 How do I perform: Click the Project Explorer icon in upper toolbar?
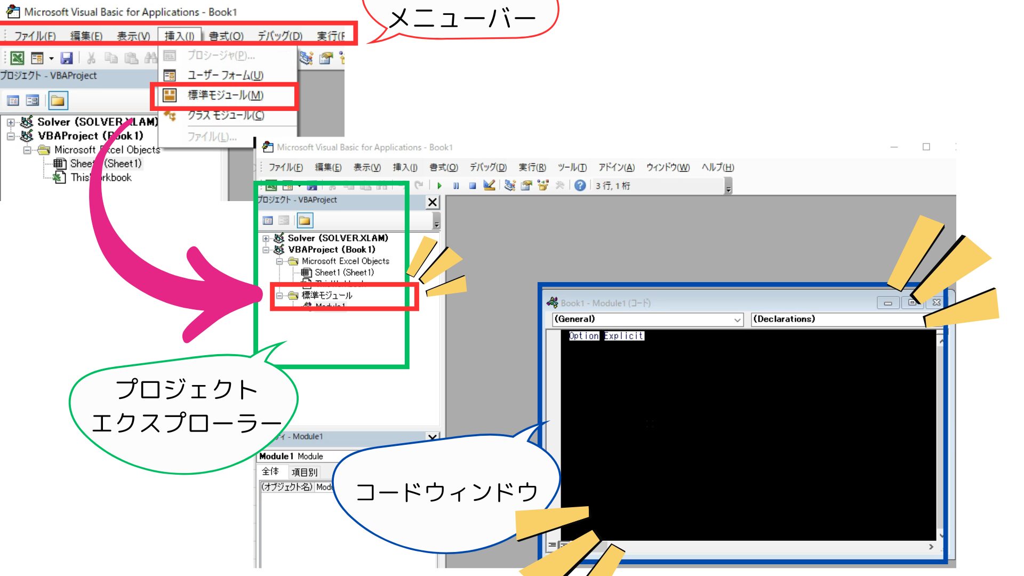(306, 58)
